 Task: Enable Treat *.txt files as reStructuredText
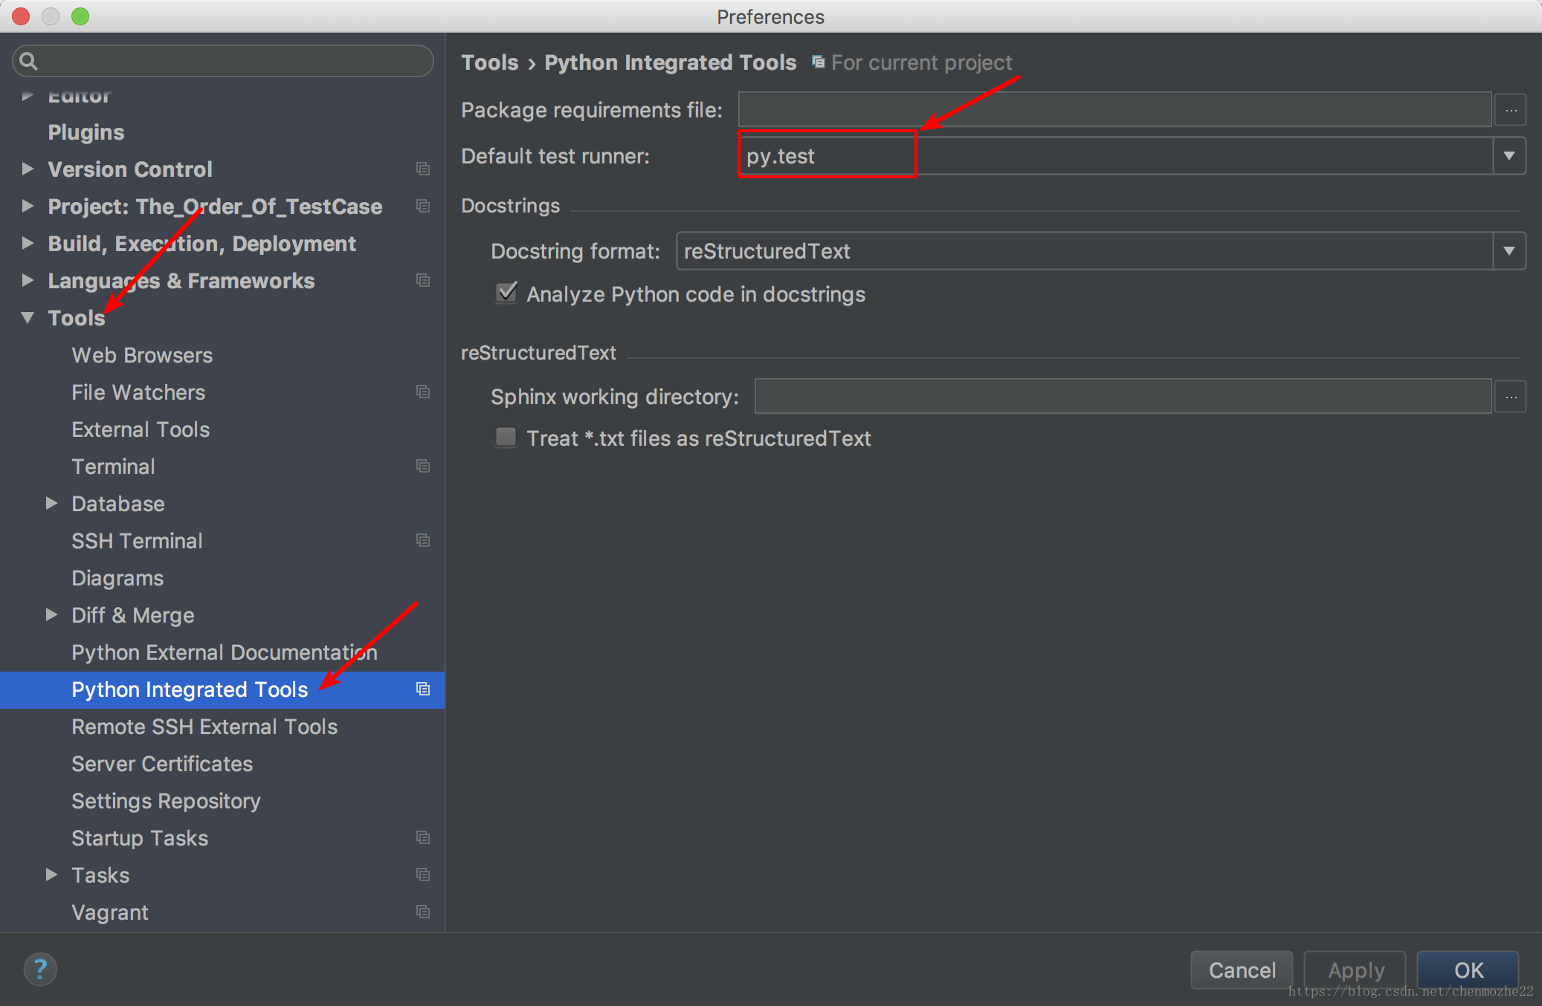506,438
